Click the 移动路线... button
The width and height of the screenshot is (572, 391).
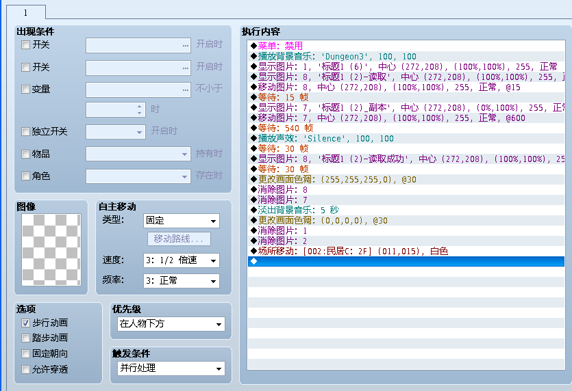click(x=179, y=239)
